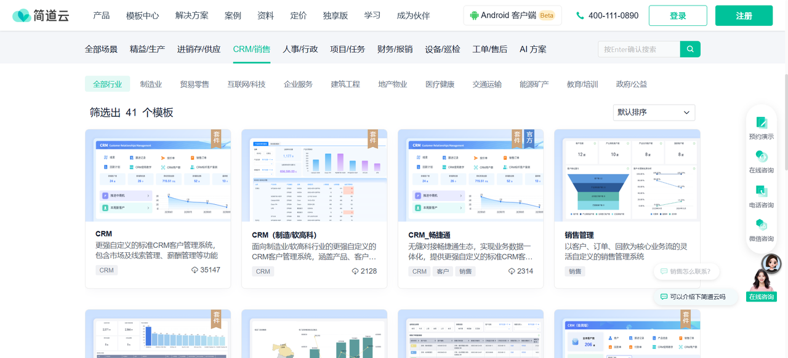This screenshot has height=358, width=788.
Task: Filter by 制造业 industry
Action: click(151, 84)
